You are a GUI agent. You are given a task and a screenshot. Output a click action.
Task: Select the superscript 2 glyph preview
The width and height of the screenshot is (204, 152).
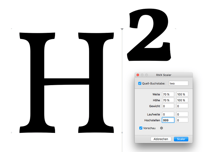tap(149, 35)
